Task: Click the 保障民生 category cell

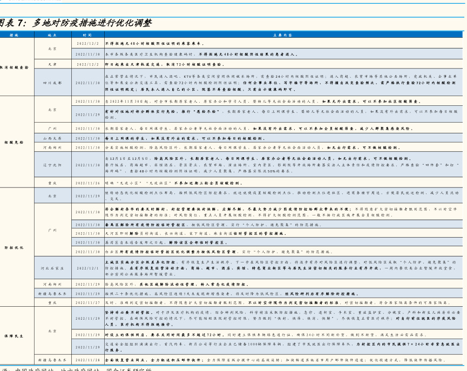Action: [17, 335]
